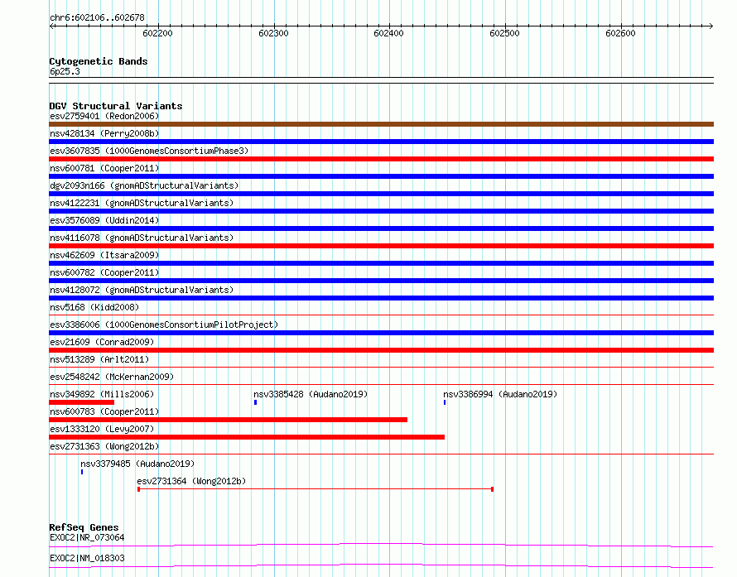Click the red nsv600783 variant bar
Viewport: 737px width, 577px height.
pyautogui.click(x=228, y=420)
